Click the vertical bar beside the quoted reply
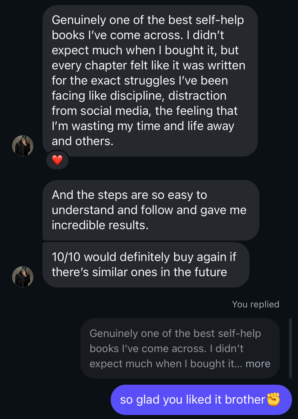The width and height of the screenshot is (298, 419). pyautogui.click(x=290, y=348)
